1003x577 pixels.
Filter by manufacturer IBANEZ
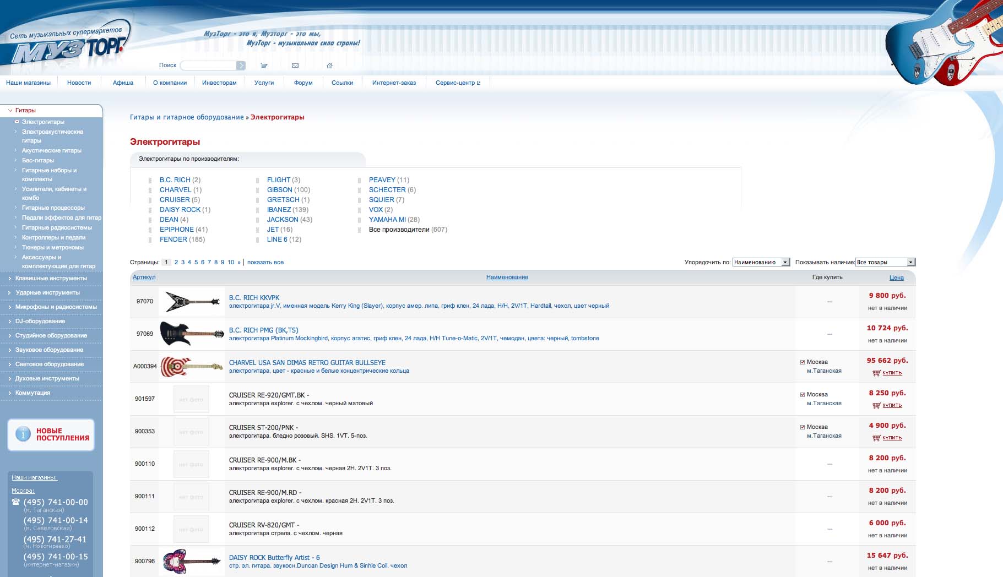click(279, 210)
